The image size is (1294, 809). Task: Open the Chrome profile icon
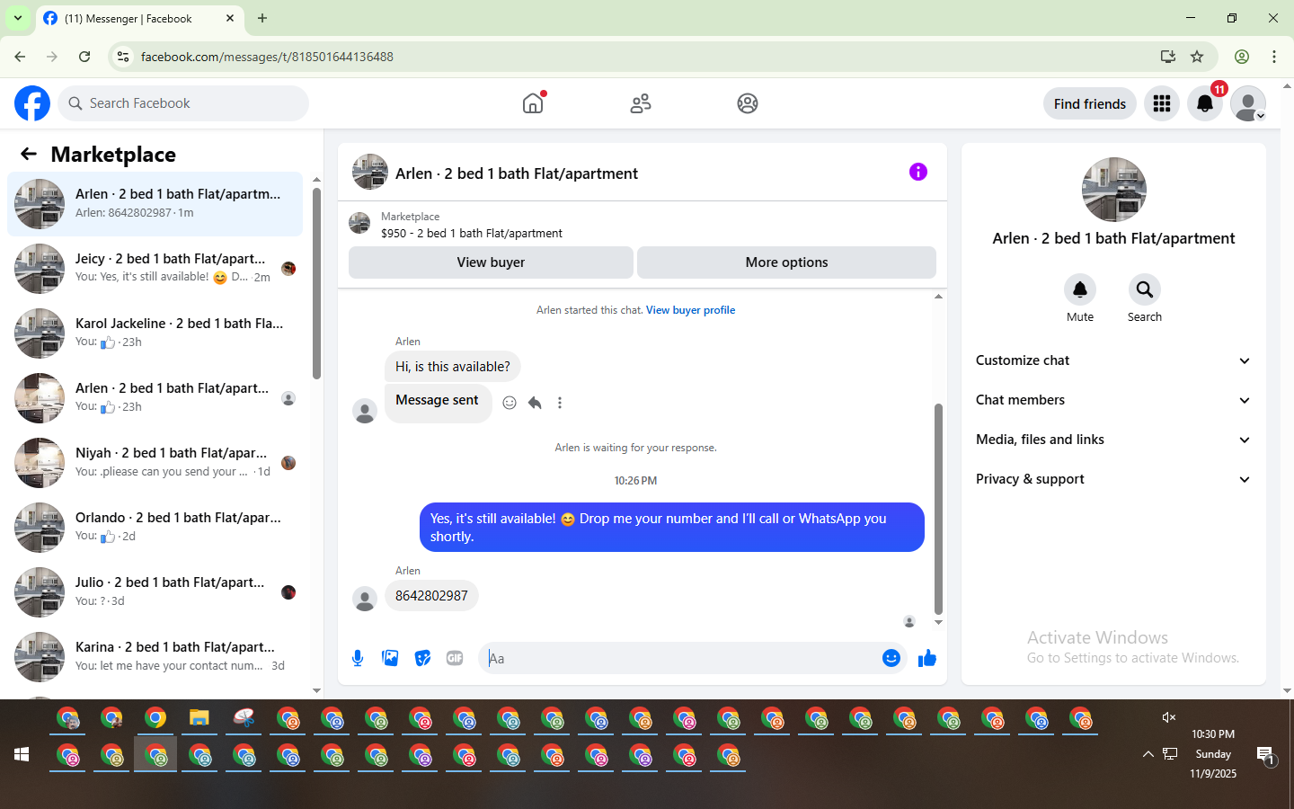1242,57
